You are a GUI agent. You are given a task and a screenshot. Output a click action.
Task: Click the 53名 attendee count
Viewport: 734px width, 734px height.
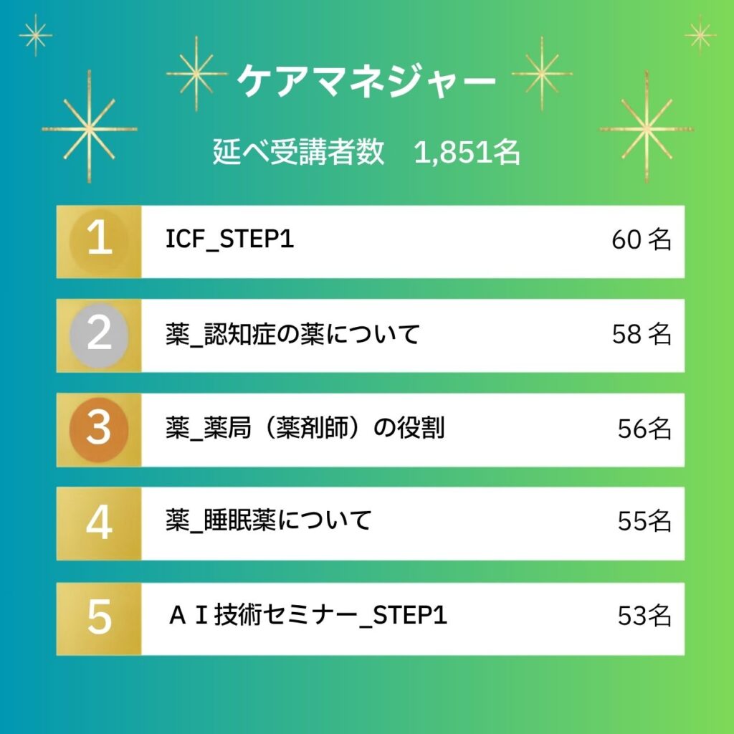pos(644,616)
